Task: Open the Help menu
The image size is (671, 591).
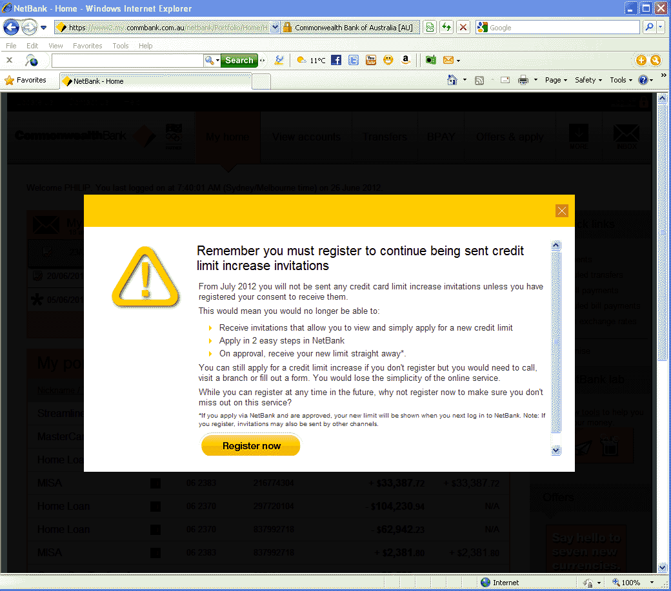Action: 146,46
